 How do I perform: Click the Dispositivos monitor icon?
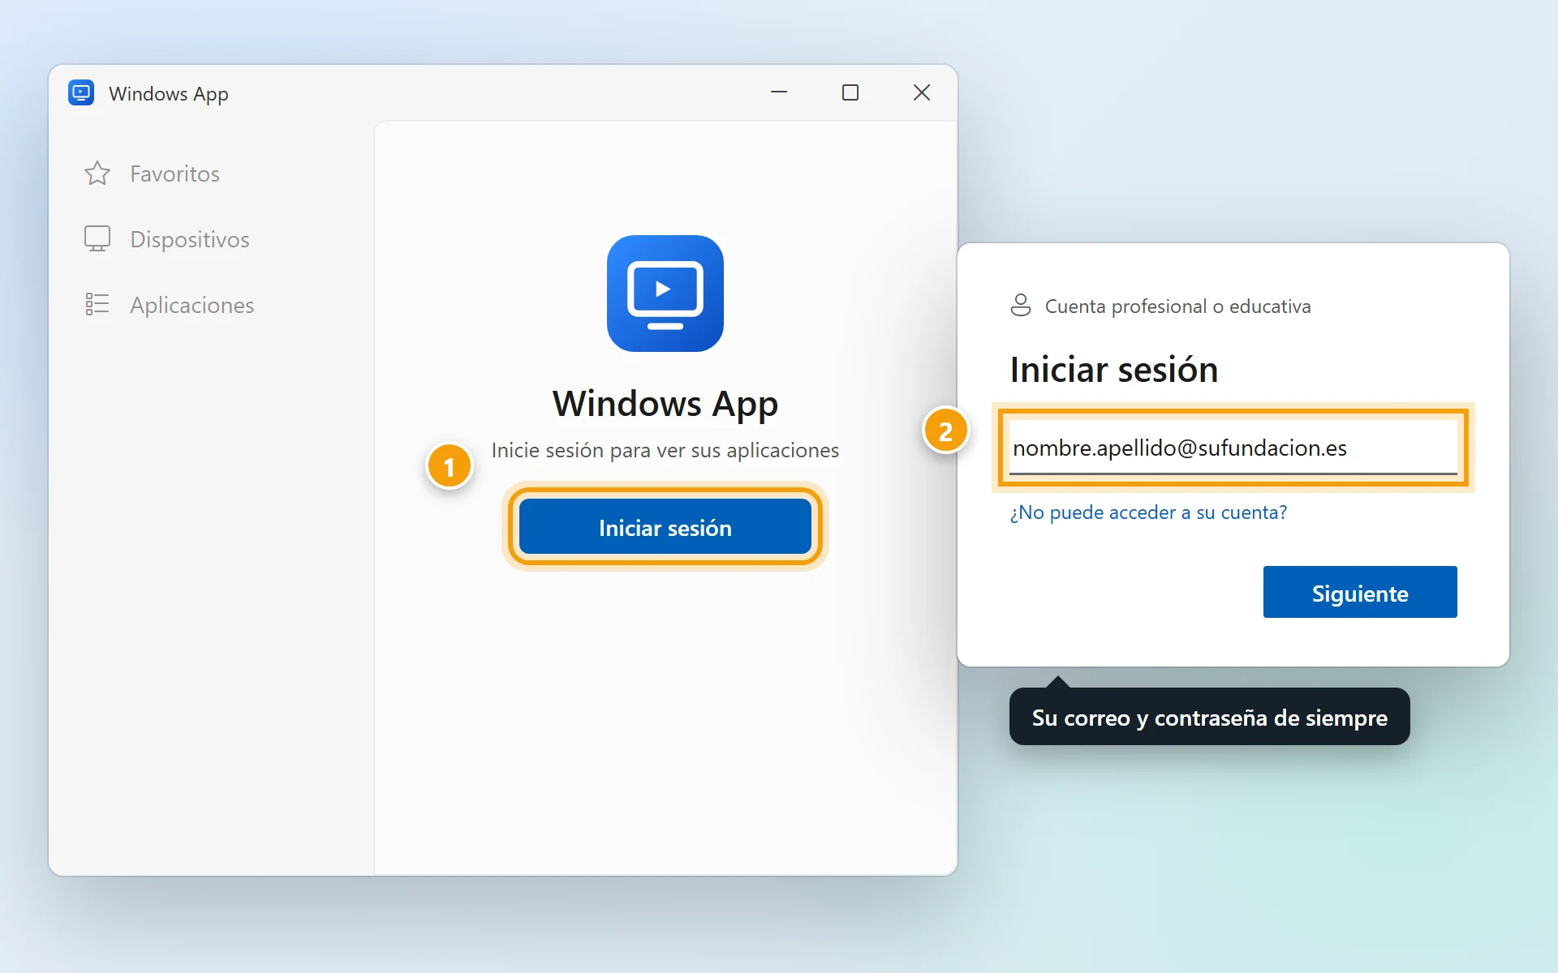97,239
